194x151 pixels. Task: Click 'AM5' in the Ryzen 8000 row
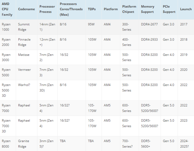pos(107,141)
